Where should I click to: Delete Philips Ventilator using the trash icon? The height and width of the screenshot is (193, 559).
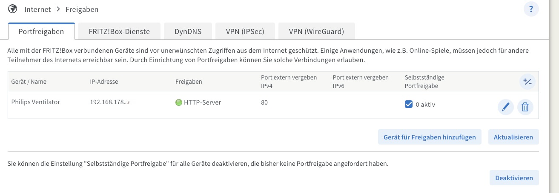[525, 107]
